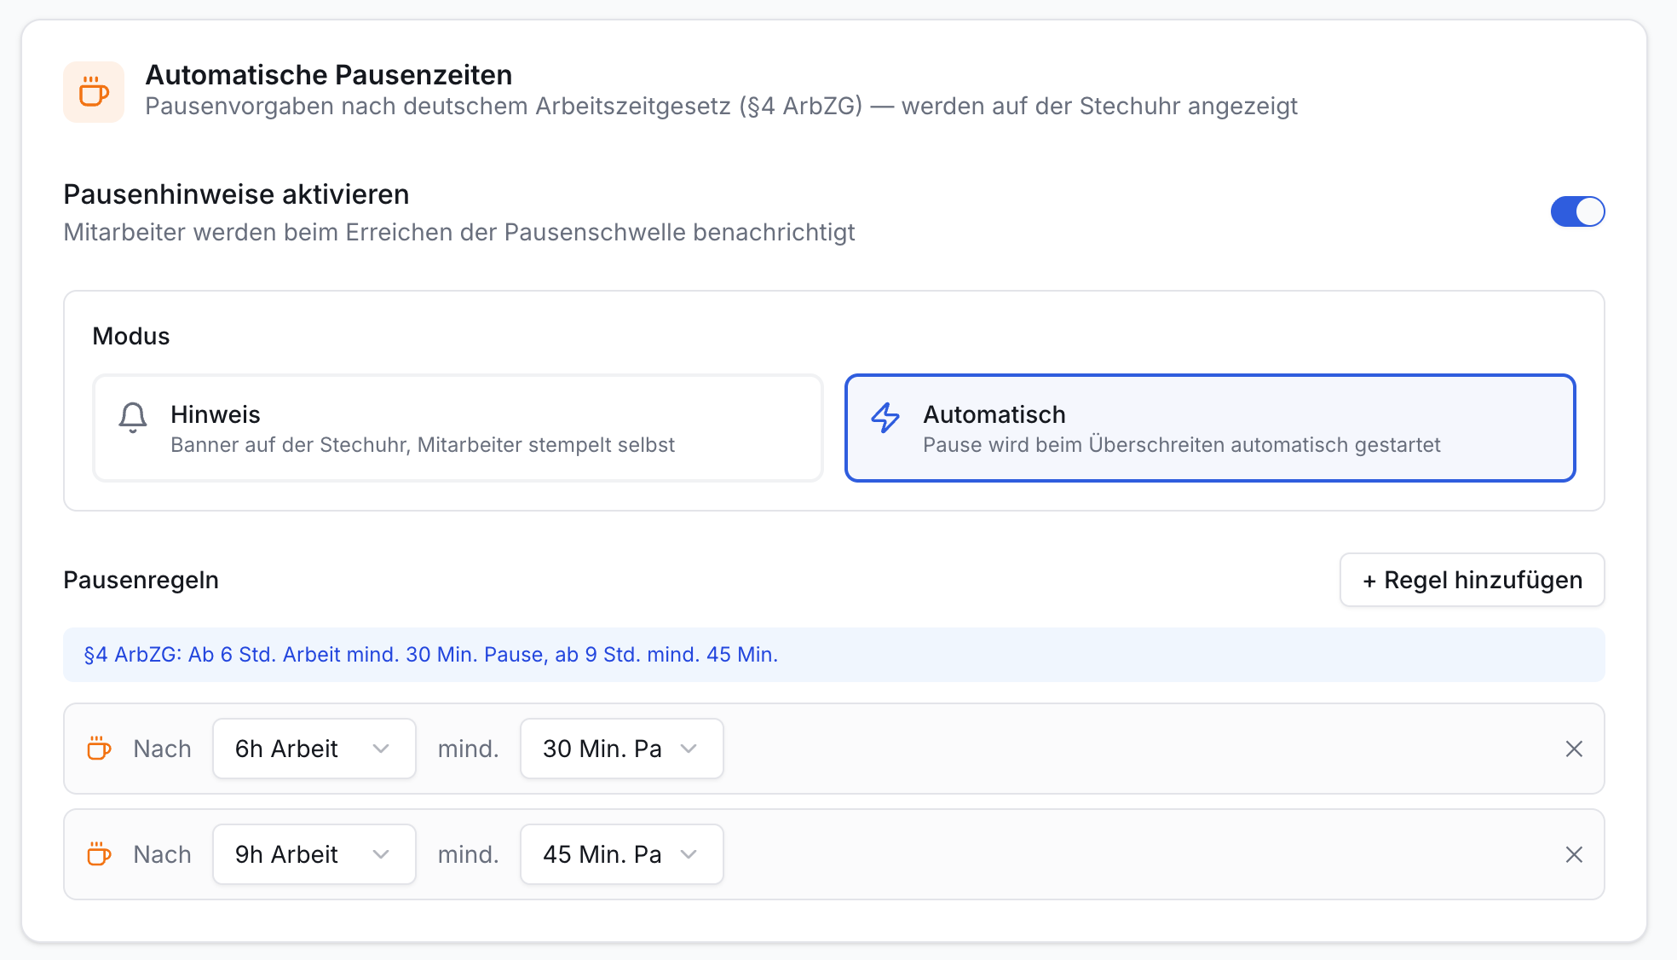Click the cup icon in 6h Arbeit rule

pyautogui.click(x=100, y=749)
